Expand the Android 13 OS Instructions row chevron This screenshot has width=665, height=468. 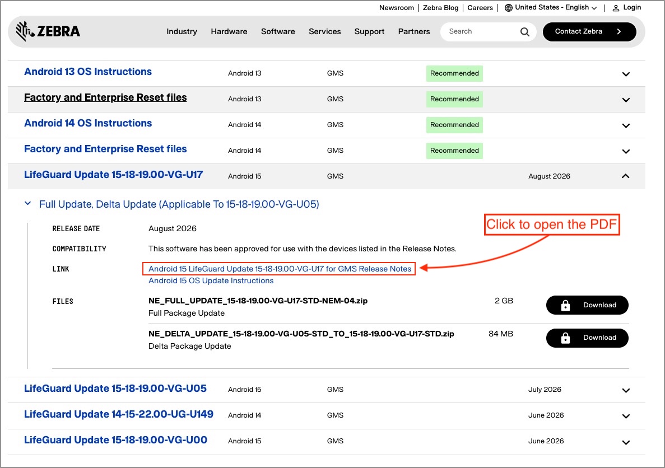click(626, 74)
